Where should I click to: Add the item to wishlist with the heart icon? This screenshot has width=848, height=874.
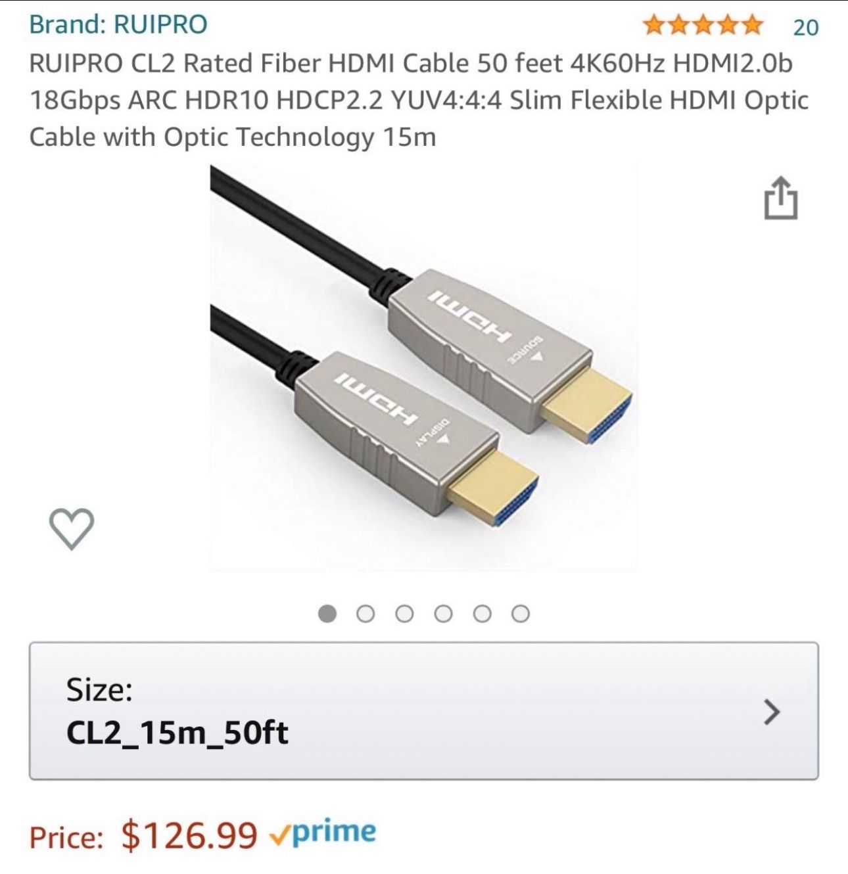click(72, 528)
